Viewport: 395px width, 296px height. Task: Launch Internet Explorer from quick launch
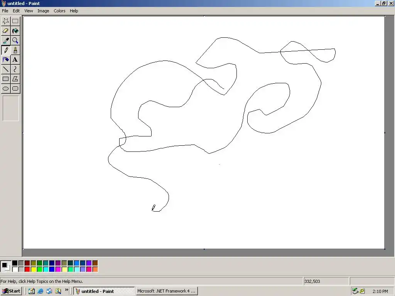(40, 291)
